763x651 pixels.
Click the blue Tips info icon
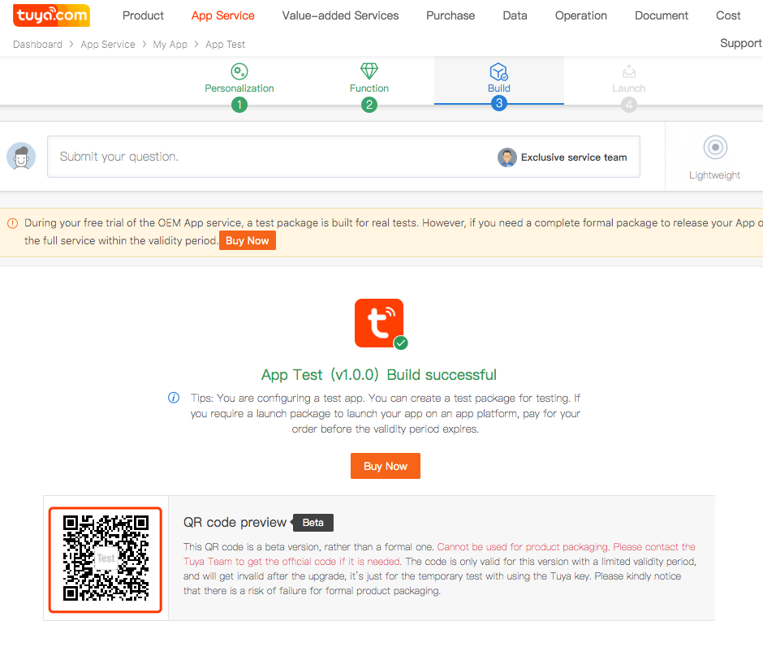pyautogui.click(x=173, y=398)
